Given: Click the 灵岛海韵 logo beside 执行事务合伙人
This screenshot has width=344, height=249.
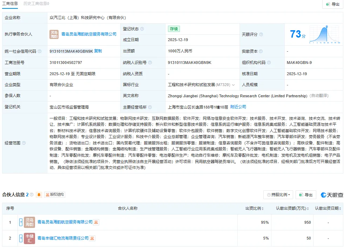Looking at the screenshot, I should tap(54, 34).
